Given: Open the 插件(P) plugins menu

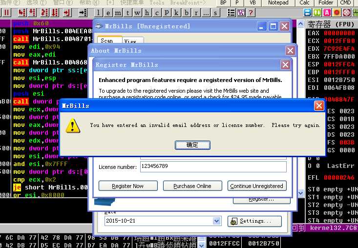Looking at the screenshot, I should (10, 2).
